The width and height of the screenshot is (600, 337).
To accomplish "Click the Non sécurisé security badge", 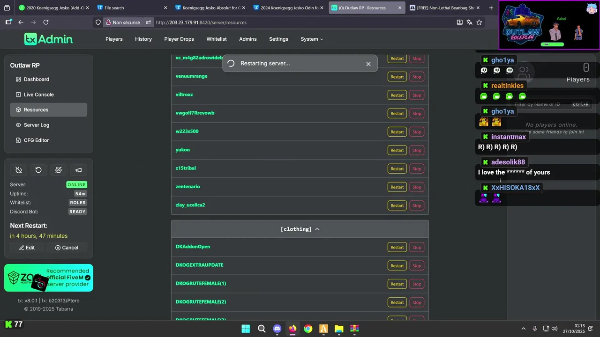I will [x=123, y=22].
